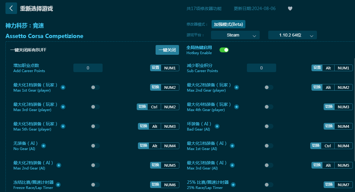Click the 一键关闭所有BUFF label
Screen dimensions: 355x192
[28, 50]
